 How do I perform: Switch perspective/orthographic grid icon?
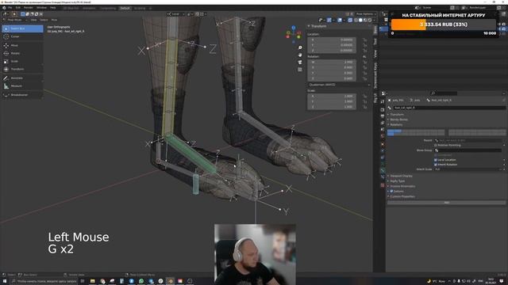[300, 70]
